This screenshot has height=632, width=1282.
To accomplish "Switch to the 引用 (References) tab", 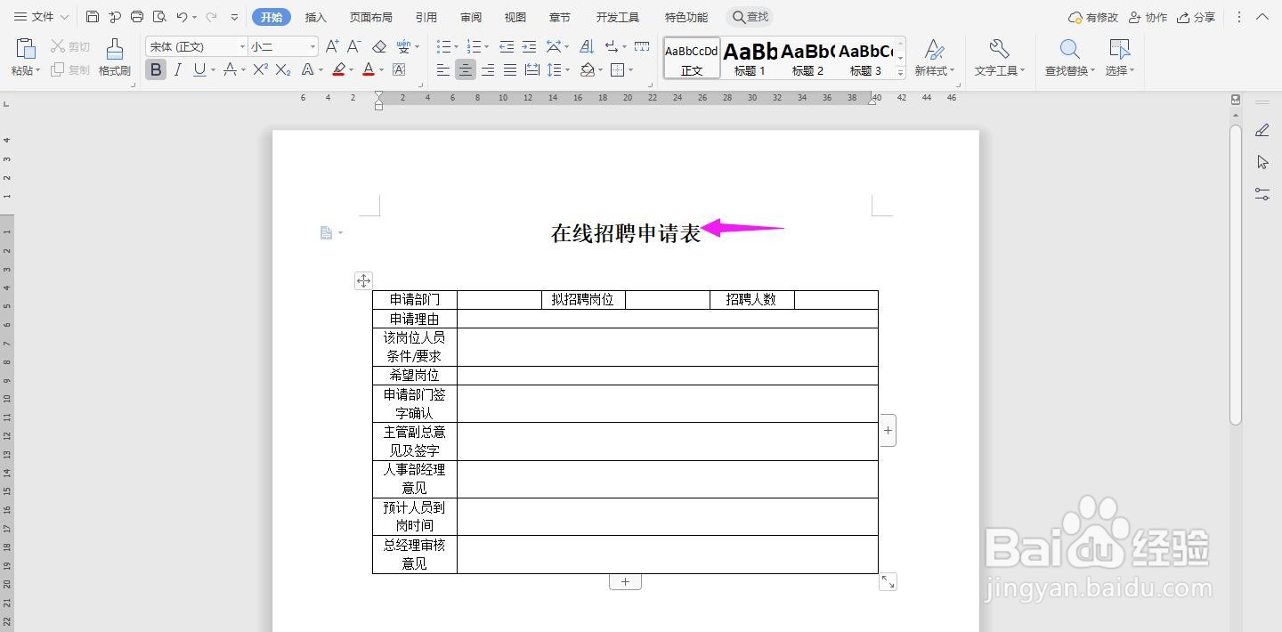I will point(426,17).
